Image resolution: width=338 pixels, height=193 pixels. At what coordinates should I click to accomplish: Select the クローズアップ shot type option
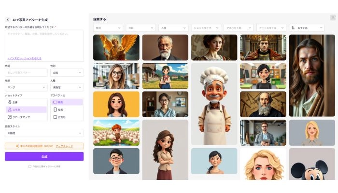point(26,117)
